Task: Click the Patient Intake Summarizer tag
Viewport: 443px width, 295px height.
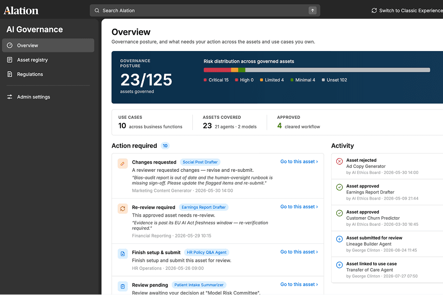Action: coord(199,285)
